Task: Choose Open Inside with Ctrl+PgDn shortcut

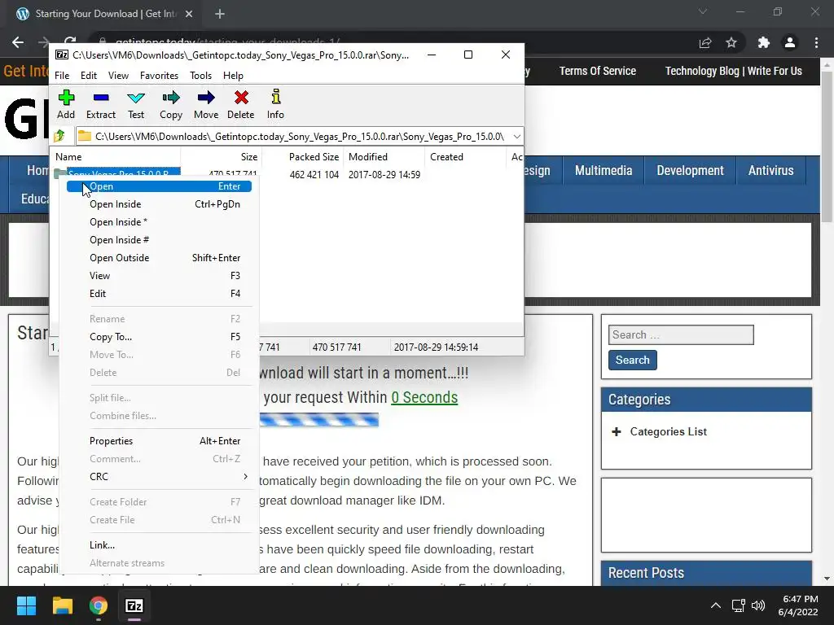Action: coord(159,204)
